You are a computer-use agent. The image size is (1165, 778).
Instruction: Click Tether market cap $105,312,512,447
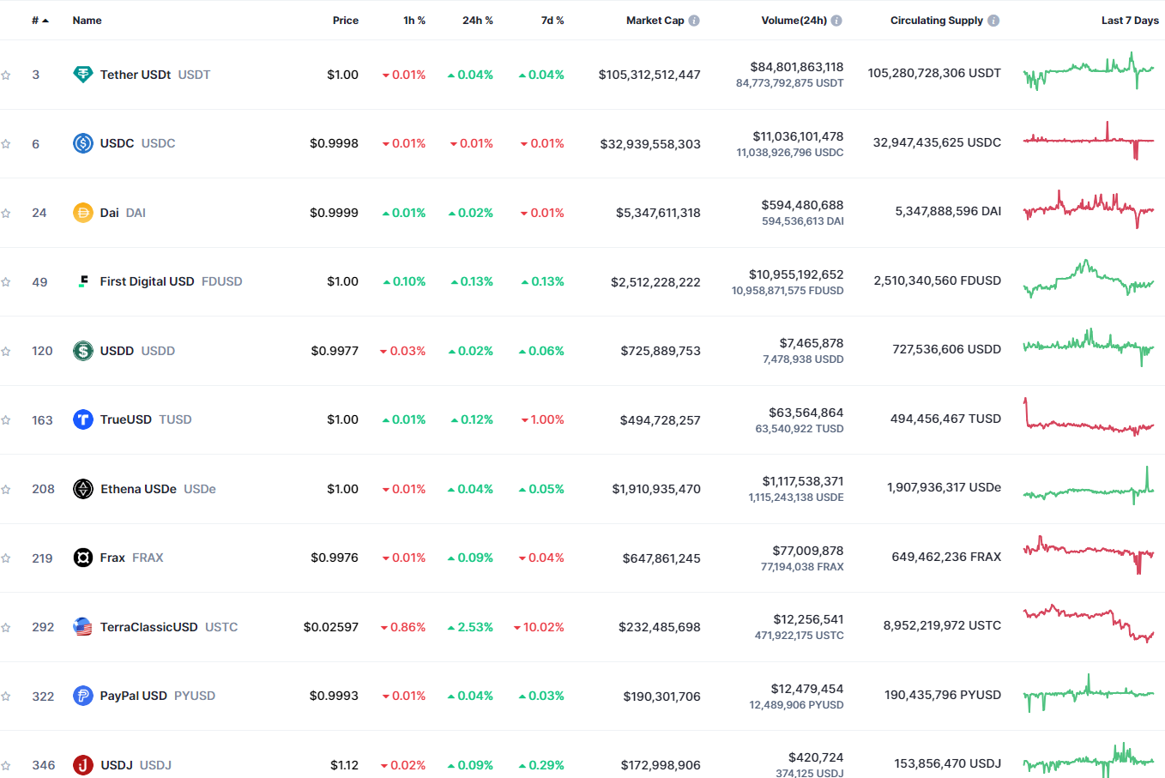click(649, 75)
